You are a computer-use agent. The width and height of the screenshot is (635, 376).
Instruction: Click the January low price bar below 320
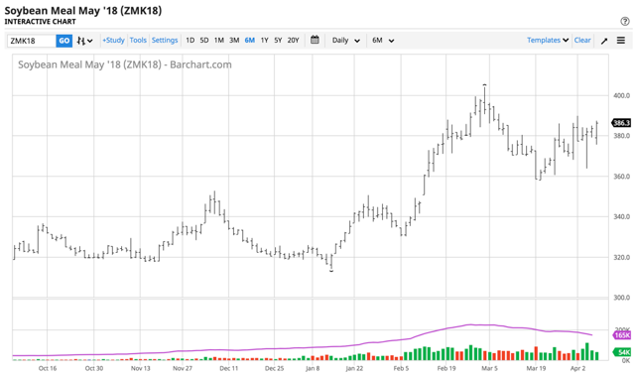pos(331,263)
